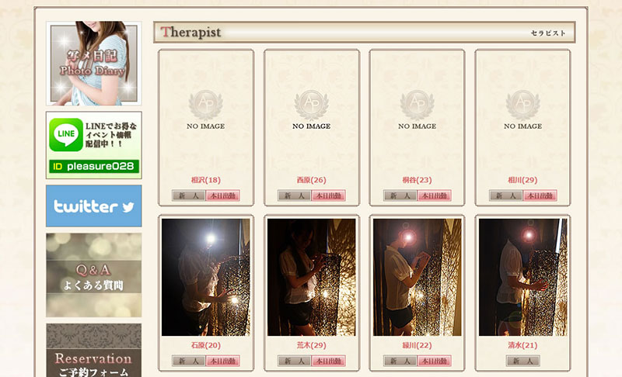622x377 pixels.
Task: Open the Twitter banner link
Action: (93, 206)
